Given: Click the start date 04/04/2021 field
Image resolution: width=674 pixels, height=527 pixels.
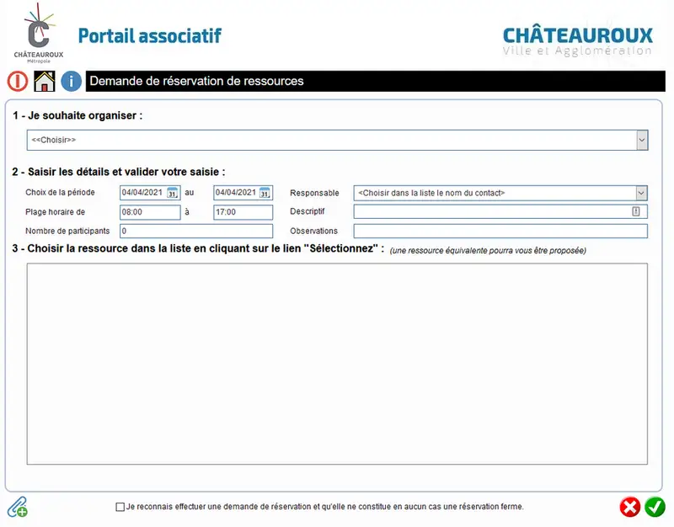Looking at the screenshot, I should tap(143, 193).
